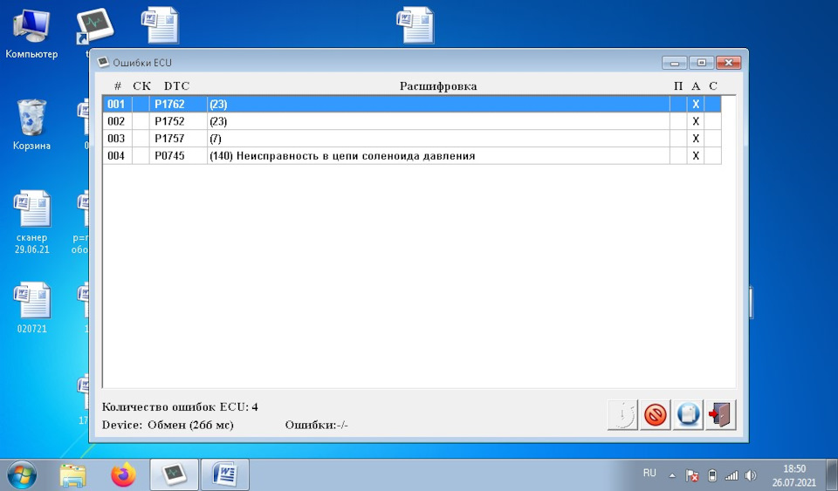Screen dimensions: 838x491
Task: Select the 020721 Word document icon
Action: pos(31,308)
